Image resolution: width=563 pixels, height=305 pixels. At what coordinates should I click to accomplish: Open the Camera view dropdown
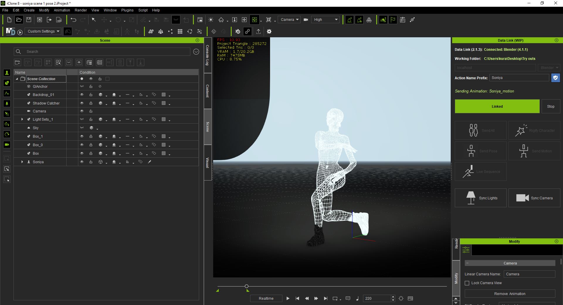click(x=289, y=20)
